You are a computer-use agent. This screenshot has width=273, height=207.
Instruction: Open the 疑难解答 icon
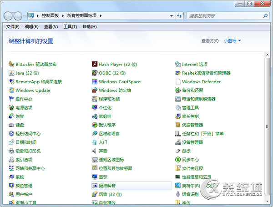pyautogui.click(x=95, y=186)
